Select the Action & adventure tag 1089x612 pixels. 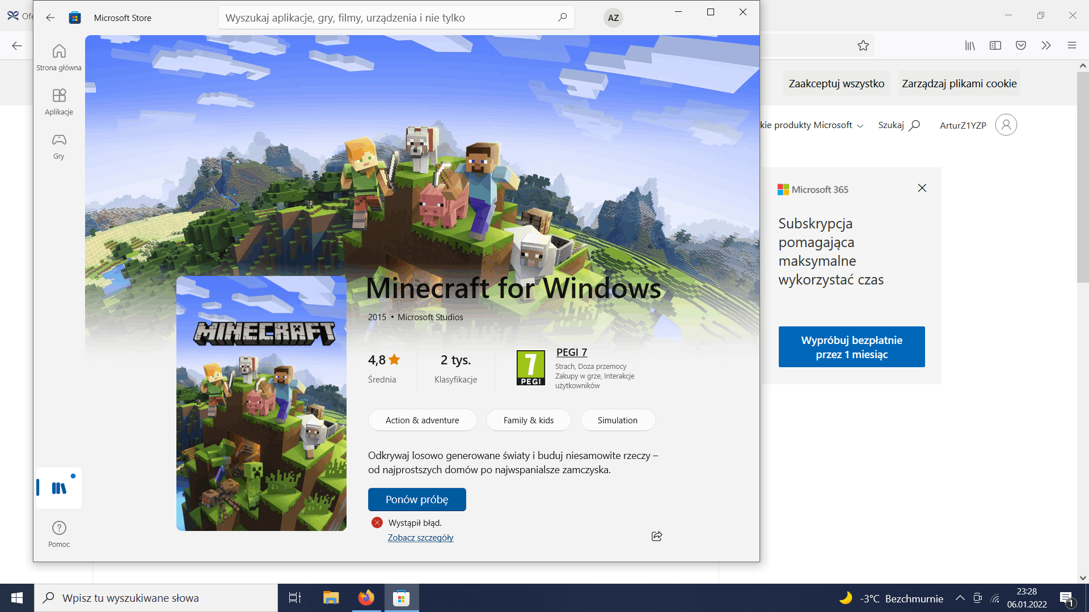click(x=423, y=420)
